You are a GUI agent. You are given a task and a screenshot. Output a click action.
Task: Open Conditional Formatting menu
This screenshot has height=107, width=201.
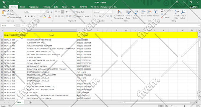coord(119,14)
